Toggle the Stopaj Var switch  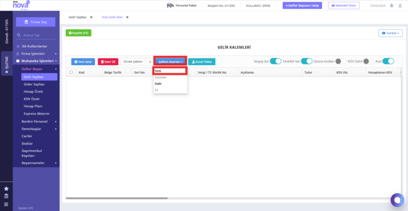click(x=275, y=61)
